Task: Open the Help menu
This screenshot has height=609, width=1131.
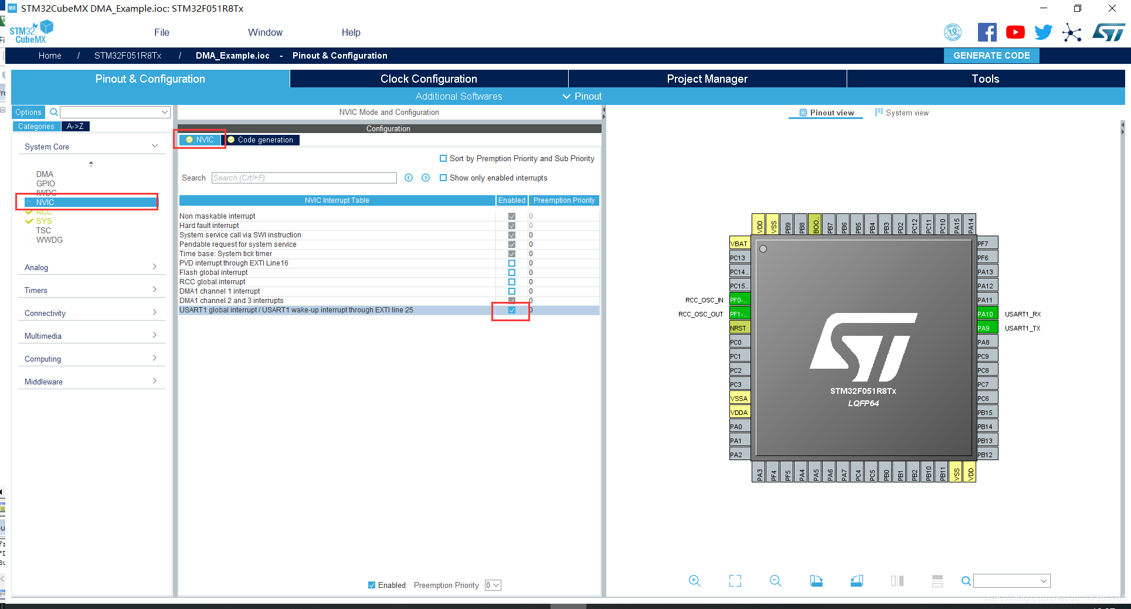Action: (351, 32)
